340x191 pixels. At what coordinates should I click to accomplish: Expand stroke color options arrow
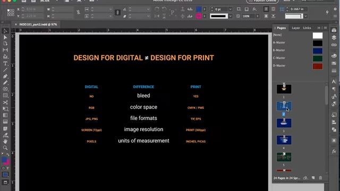(x=204, y=16)
